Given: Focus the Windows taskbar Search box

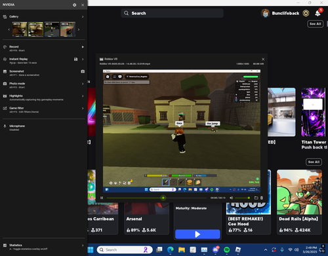Looking at the screenshot, I should pos(125,249).
